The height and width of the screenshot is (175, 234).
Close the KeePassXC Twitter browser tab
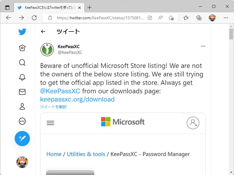point(80,8)
